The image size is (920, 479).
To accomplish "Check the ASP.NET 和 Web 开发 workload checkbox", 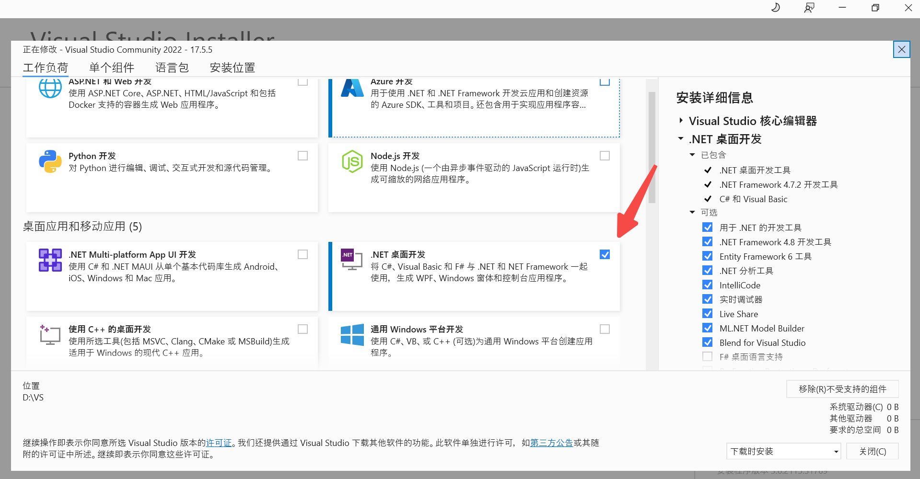I will (x=303, y=81).
